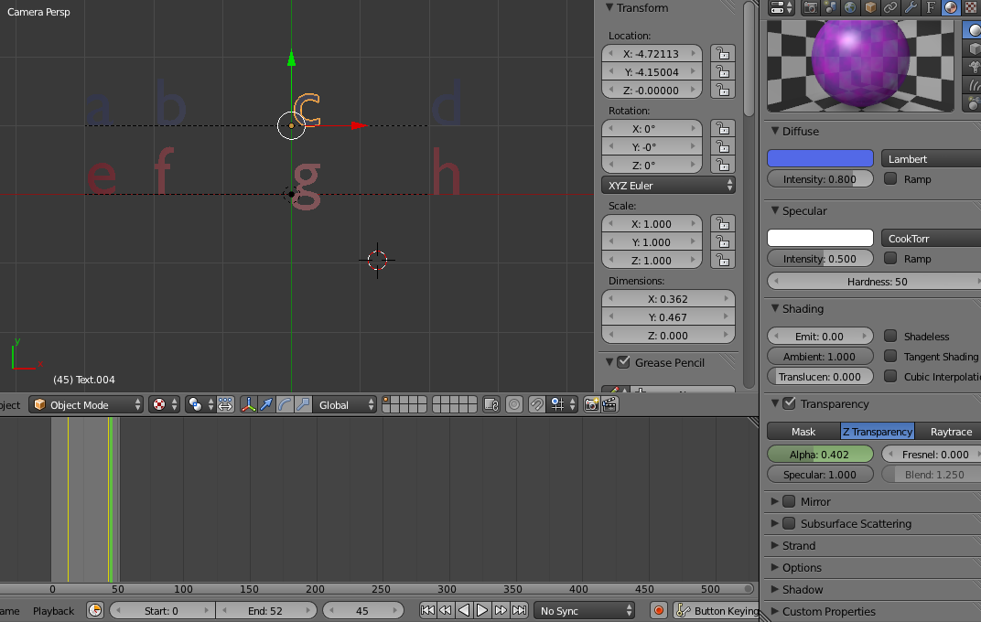Image resolution: width=981 pixels, height=622 pixels.
Task: Enable Subsurface Scattering checkbox
Action: [x=790, y=522]
